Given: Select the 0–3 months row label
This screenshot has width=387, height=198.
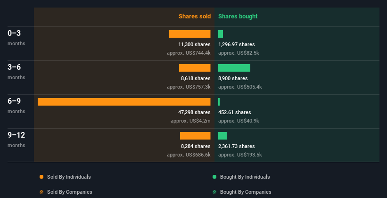Looking at the screenshot, I should point(16,38).
